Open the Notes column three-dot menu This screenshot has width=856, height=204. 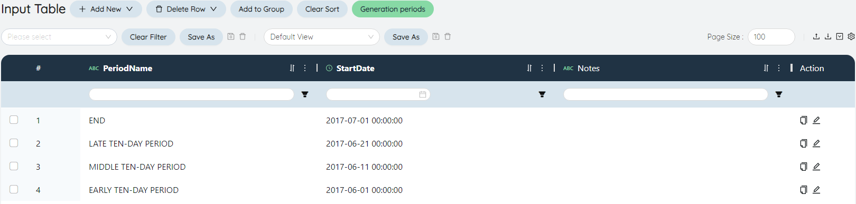point(779,68)
